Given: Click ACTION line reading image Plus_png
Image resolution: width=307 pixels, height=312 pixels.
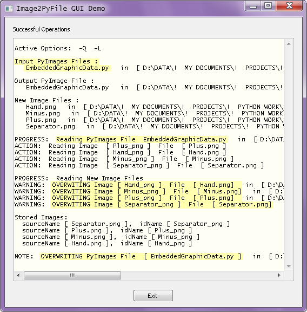Looking at the screenshot, I should coord(121,146).
